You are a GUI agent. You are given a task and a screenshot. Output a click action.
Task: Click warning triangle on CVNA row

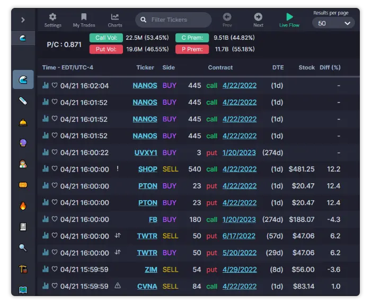(118, 286)
